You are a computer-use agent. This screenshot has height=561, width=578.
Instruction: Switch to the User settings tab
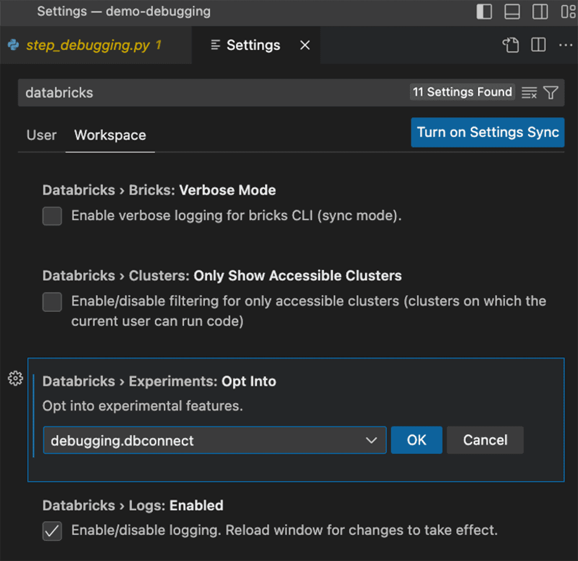[41, 135]
